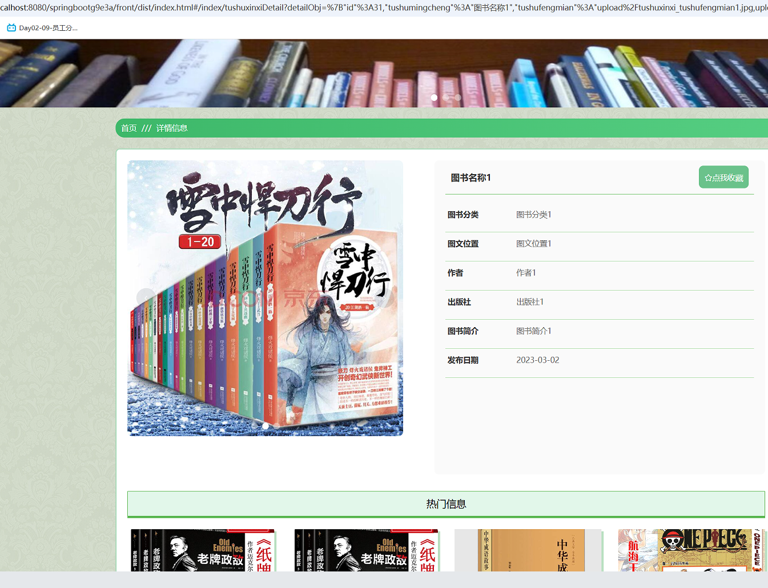Click the browser address bar URL

point(384,7)
